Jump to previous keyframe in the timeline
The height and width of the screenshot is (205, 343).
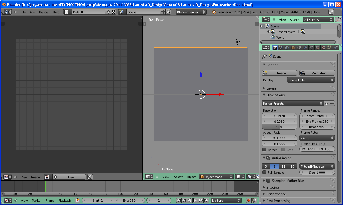tap(184, 200)
